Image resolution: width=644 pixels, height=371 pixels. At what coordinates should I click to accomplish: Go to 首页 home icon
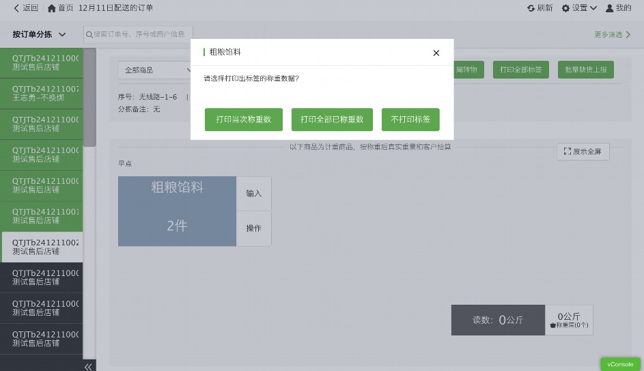[x=60, y=8]
